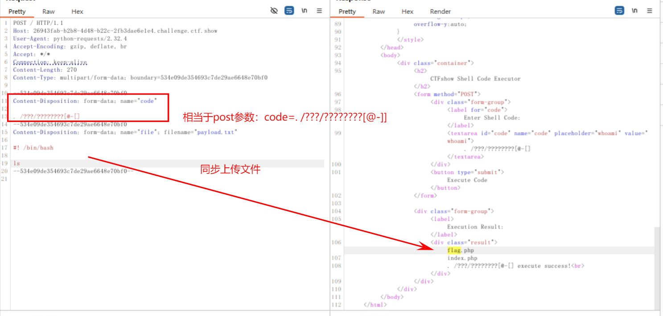
Task: Click '<label for="code">' line in response
Action: 477,110
